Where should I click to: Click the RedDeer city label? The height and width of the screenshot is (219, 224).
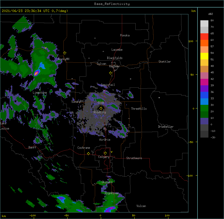click(114, 66)
